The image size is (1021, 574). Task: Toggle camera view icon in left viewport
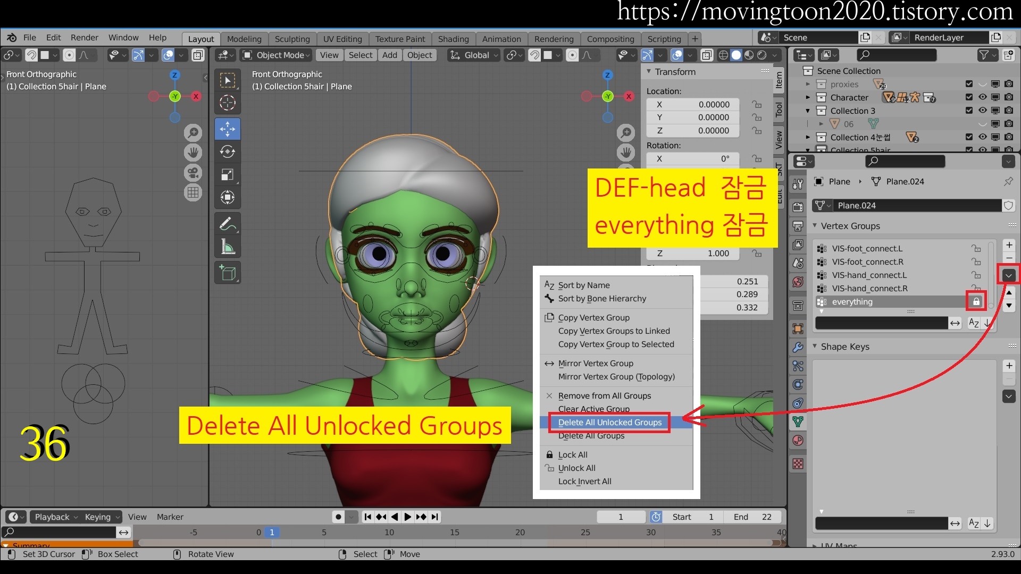pyautogui.click(x=193, y=173)
